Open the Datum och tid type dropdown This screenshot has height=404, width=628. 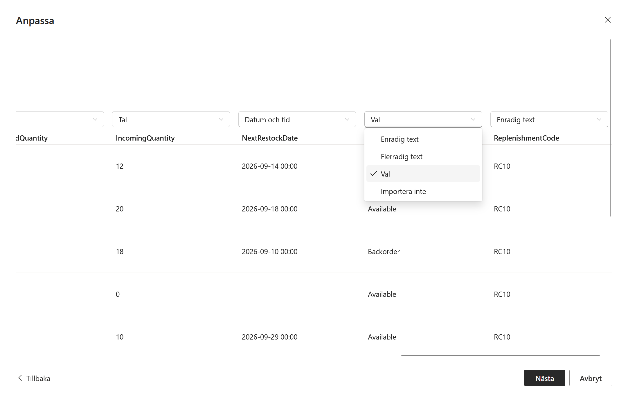coord(297,119)
